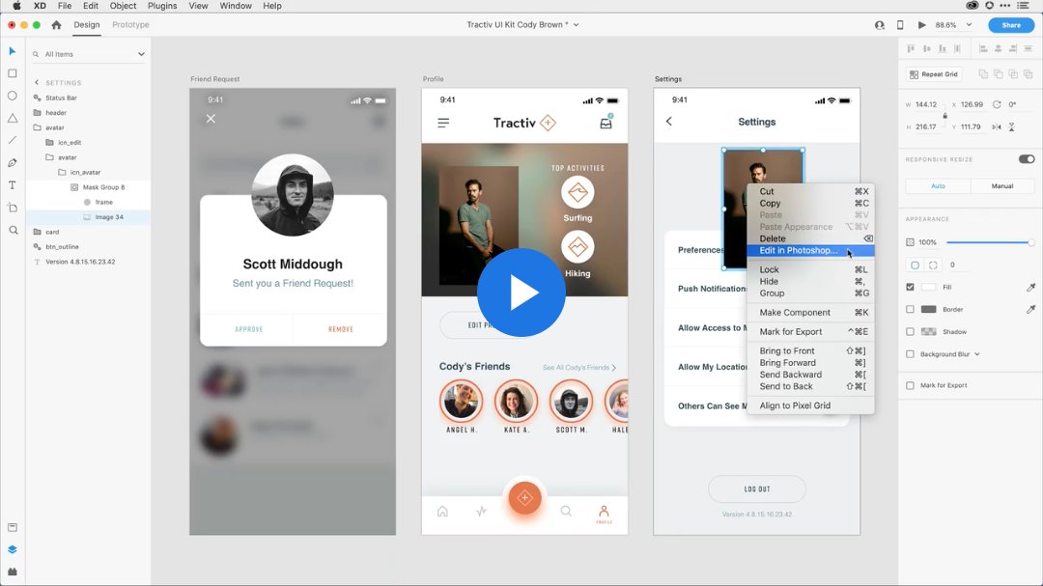Image resolution: width=1043 pixels, height=586 pixels.
Task: Click the Fill color swatch
Action: click(x=929, y=288)
